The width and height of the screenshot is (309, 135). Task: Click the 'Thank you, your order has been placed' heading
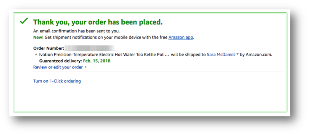coord(98,22)
